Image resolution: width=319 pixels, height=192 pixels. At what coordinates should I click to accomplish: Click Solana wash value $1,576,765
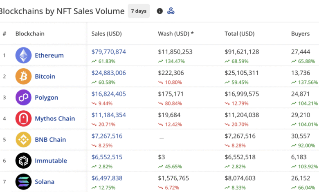tap(173, 178)
